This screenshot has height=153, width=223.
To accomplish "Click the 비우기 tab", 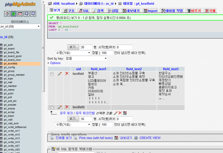I will tap(194, 11).
